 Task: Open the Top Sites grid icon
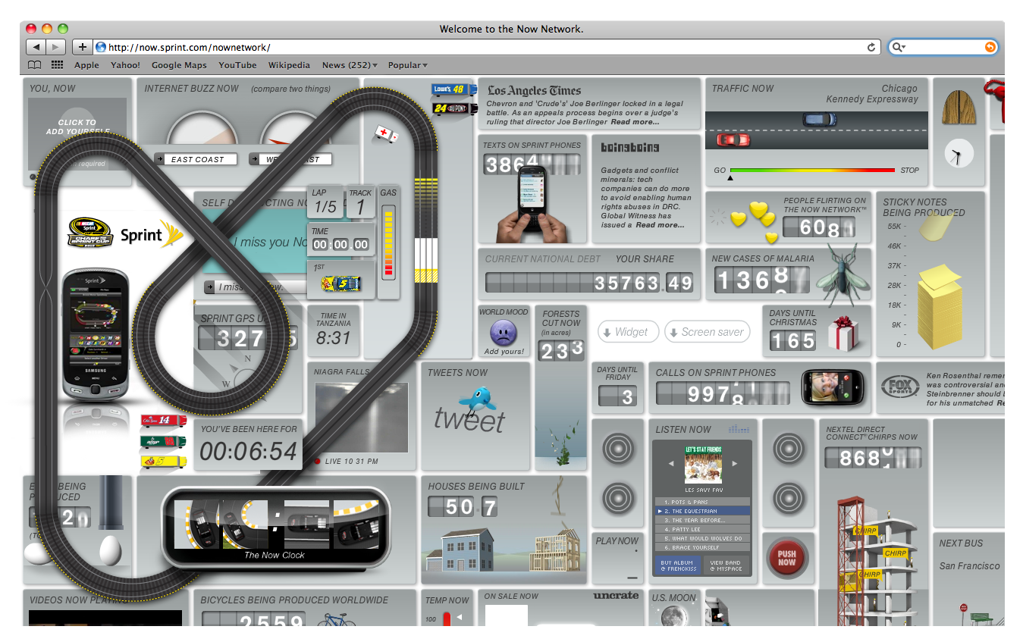[57, 65]
